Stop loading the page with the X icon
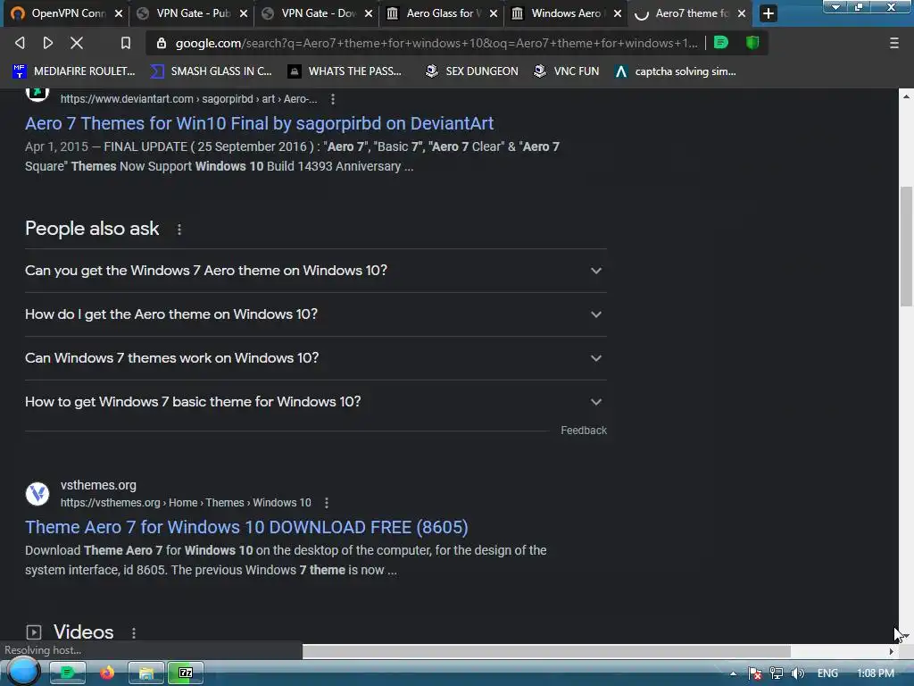The height and width of the screenshot is (686, 914). [x=77, y=43]
